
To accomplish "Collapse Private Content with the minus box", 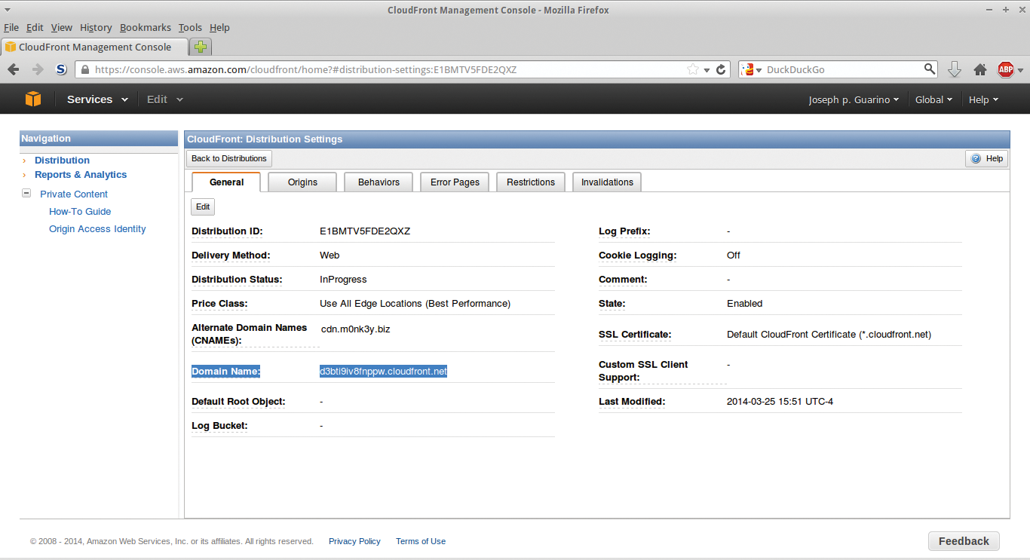I will point(27,194).
